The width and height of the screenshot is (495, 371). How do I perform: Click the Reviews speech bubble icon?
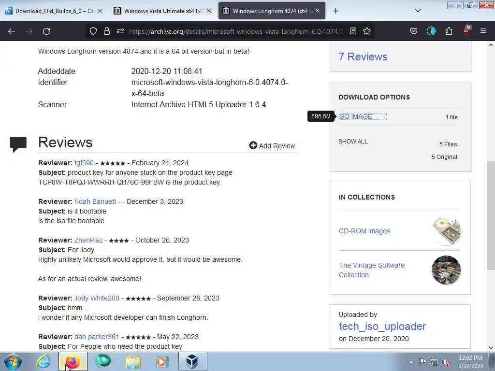[x=18, y=144]
